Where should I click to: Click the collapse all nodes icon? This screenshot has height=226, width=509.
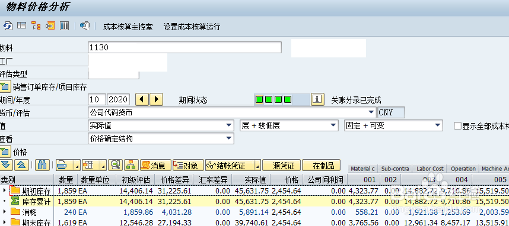[21, 165]
